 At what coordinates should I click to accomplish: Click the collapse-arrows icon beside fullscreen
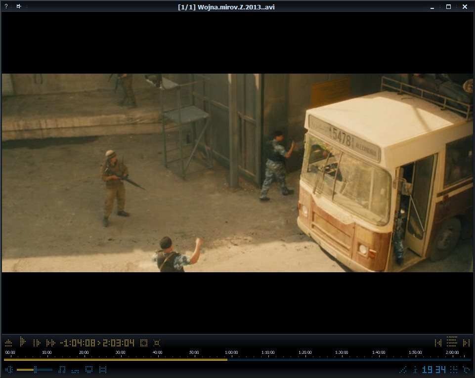point(157,343)
